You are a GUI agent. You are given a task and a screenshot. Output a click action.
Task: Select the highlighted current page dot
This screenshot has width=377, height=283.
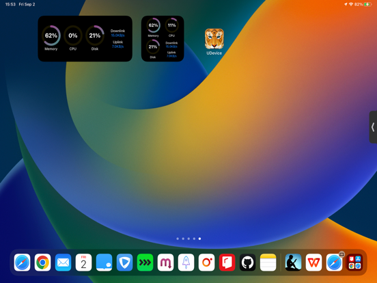click(x=199, y=239)
